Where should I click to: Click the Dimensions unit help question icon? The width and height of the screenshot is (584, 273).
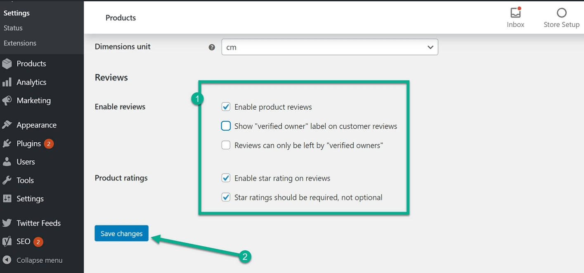(212, 47)
